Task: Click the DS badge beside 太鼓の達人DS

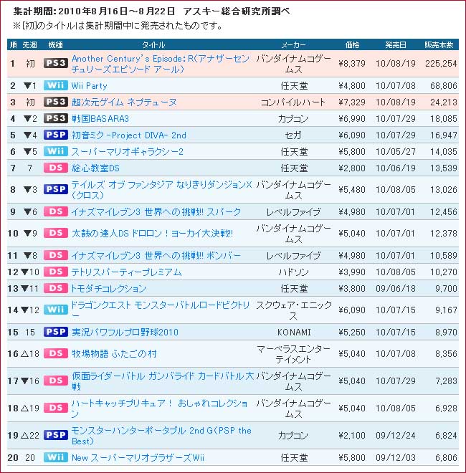Action: click(x=55, y=233)
